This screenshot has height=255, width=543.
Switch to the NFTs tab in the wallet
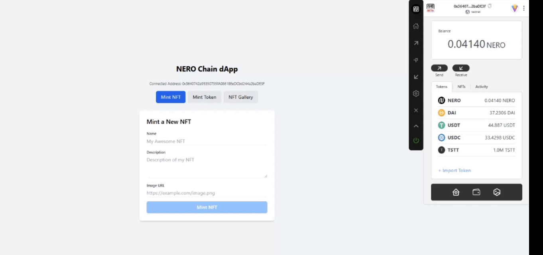click(461, 86)
